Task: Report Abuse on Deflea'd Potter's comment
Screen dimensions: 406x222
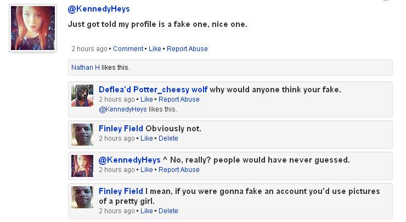Action: pyautogui.click(x=179, y=99)
